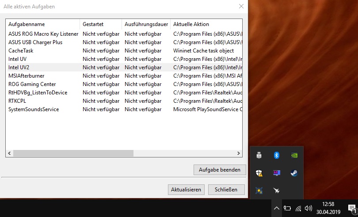Click the Wininet Cache task object text
The image size is (358, 217).
203,51
